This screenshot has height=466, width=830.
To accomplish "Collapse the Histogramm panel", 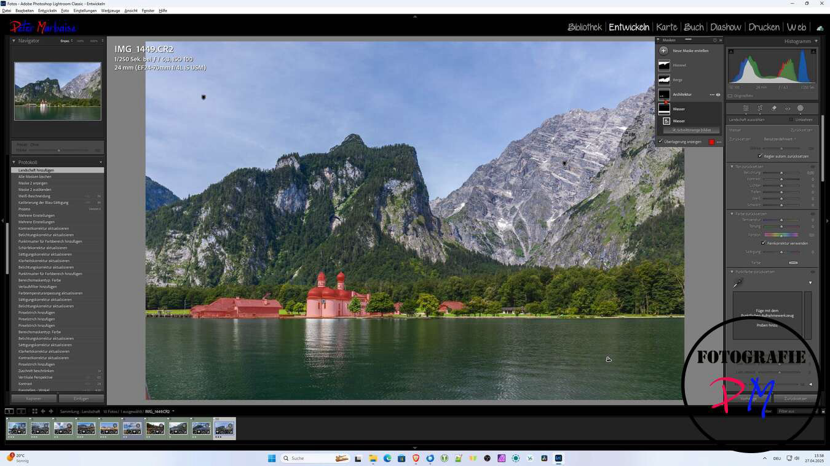I will [816, 41].
